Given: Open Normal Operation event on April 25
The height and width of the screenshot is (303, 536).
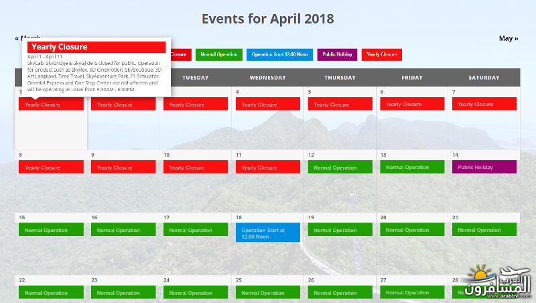Looking at the screenshot, I should pos(267,293).
